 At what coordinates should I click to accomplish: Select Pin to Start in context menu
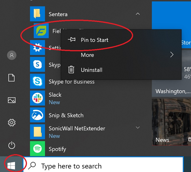[x=94, y=40]
